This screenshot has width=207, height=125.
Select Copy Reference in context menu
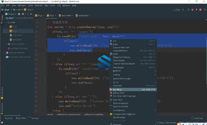(x=120, y=51)
